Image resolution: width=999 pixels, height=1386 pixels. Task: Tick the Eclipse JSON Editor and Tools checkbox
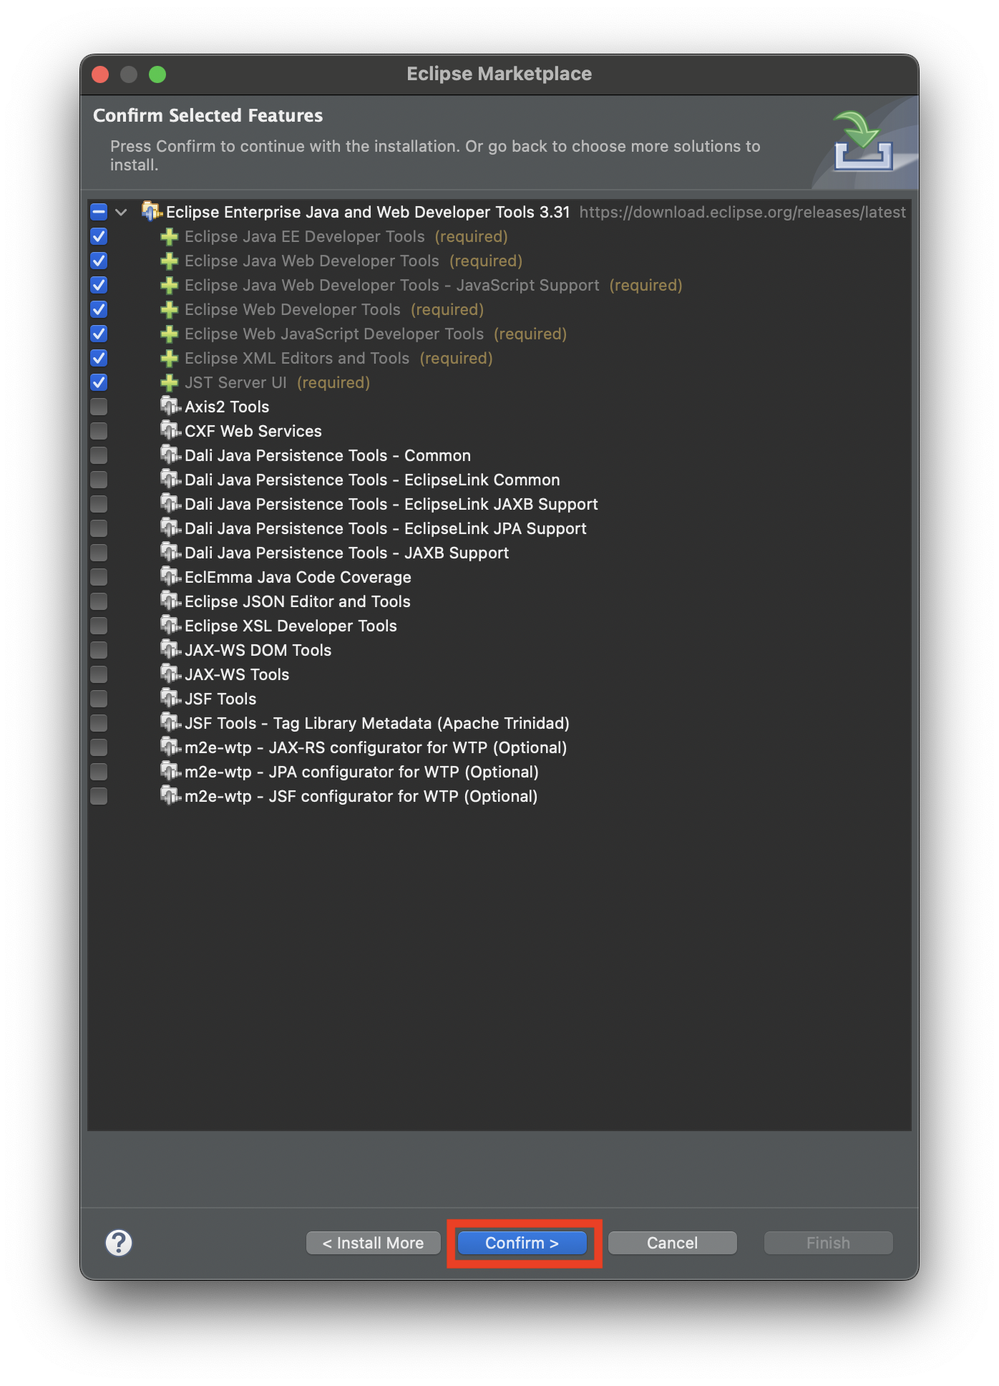click(x=99, y=601)
